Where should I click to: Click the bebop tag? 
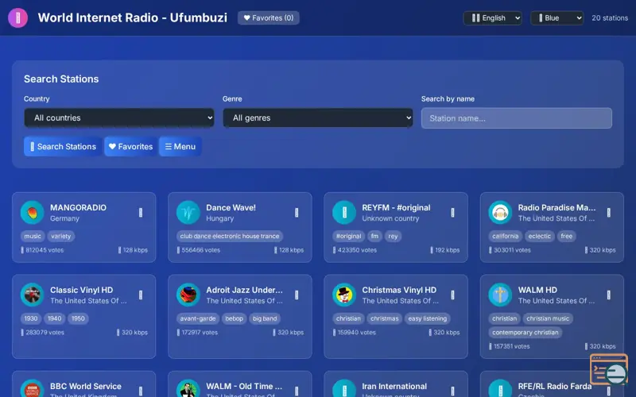tap(234, 318)
